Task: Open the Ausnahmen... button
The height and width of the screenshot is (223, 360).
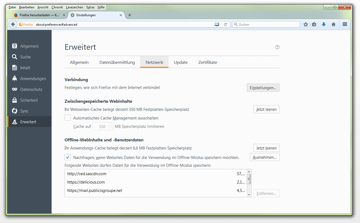Action: tap(264, 157)
